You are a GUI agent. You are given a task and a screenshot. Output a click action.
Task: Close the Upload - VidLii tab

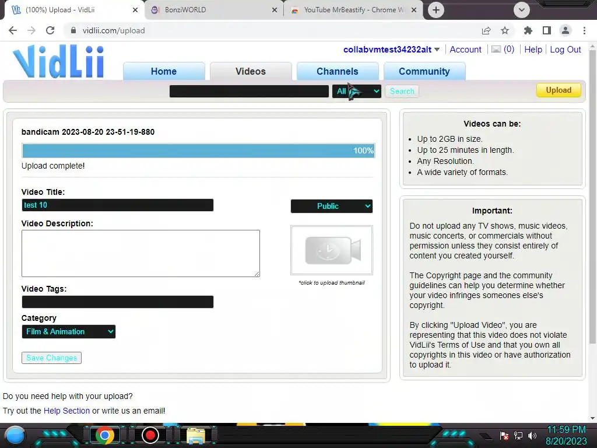coord(135,10)
